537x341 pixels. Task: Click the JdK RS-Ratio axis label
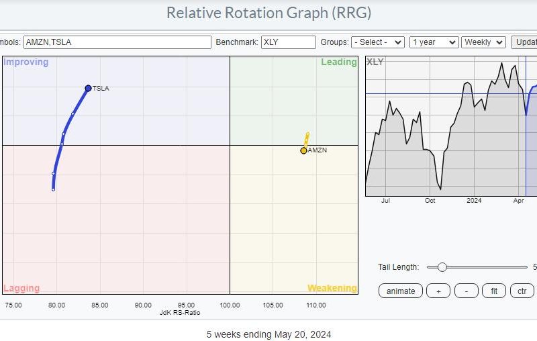[180, 313]
